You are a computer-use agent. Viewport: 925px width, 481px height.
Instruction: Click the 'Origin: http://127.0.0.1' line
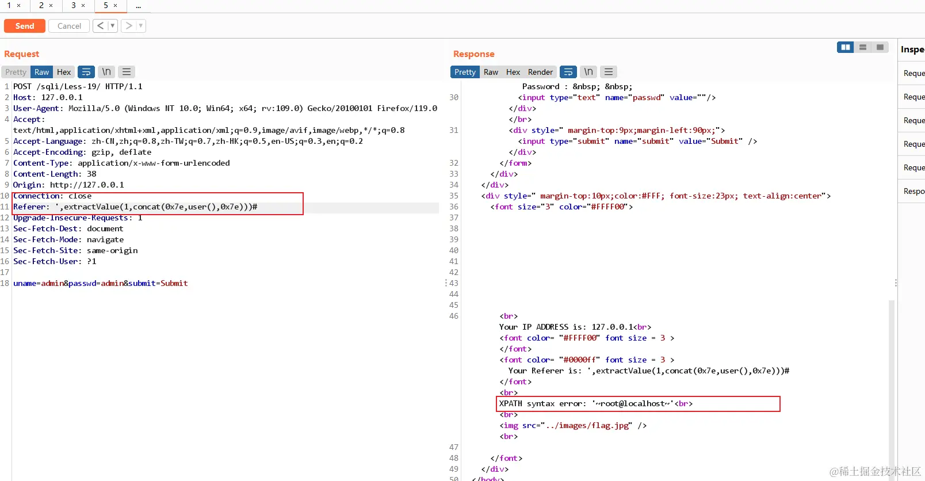68,185
